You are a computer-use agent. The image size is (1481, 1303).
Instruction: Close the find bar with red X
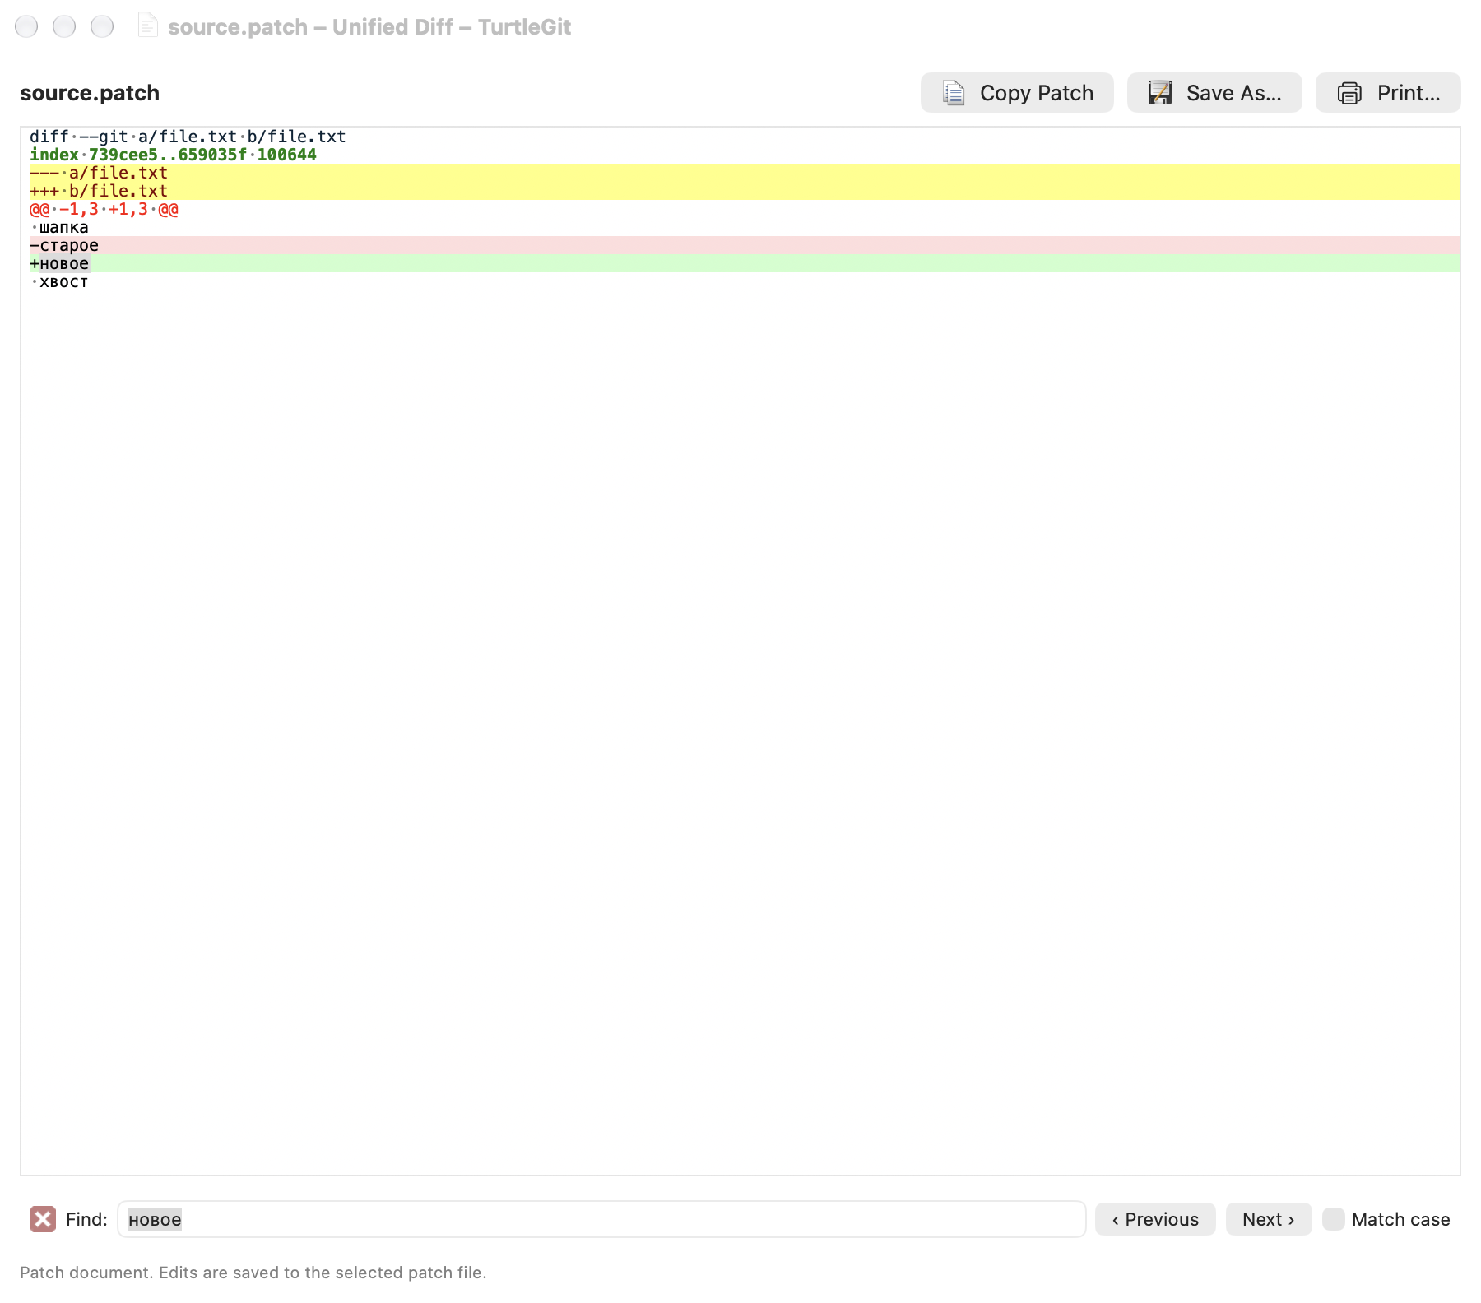[x=43, y=1219]
